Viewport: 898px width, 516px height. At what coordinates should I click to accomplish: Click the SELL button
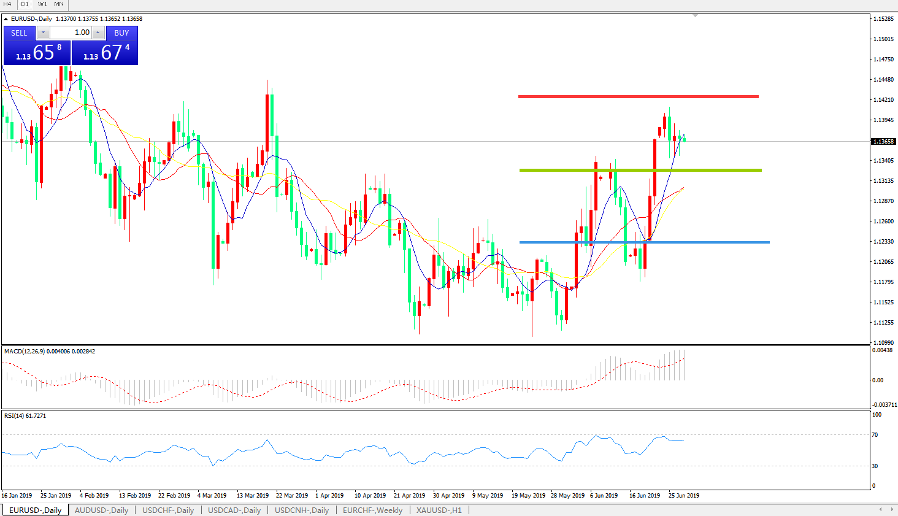pos(20,33)
